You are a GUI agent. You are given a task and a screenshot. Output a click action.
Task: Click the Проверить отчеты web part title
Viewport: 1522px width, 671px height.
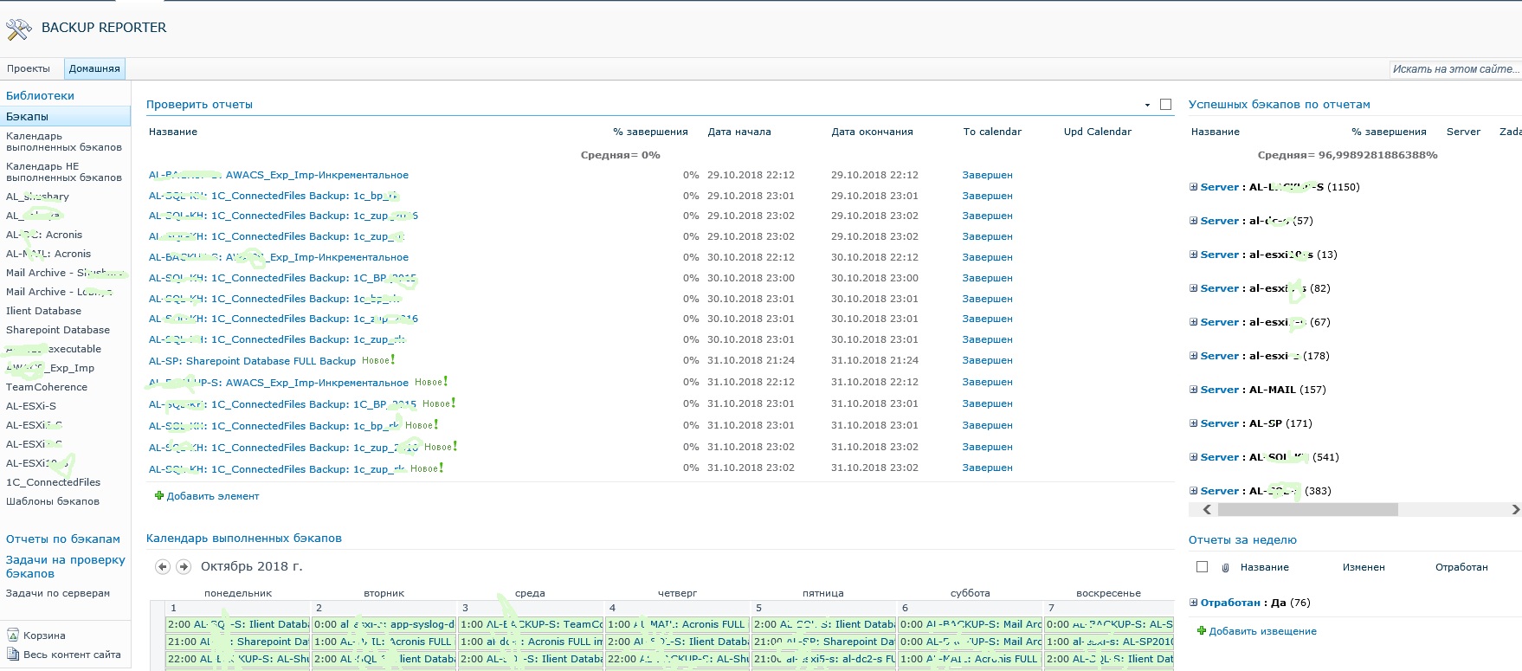pyautogui.click(x=199, y=105)
